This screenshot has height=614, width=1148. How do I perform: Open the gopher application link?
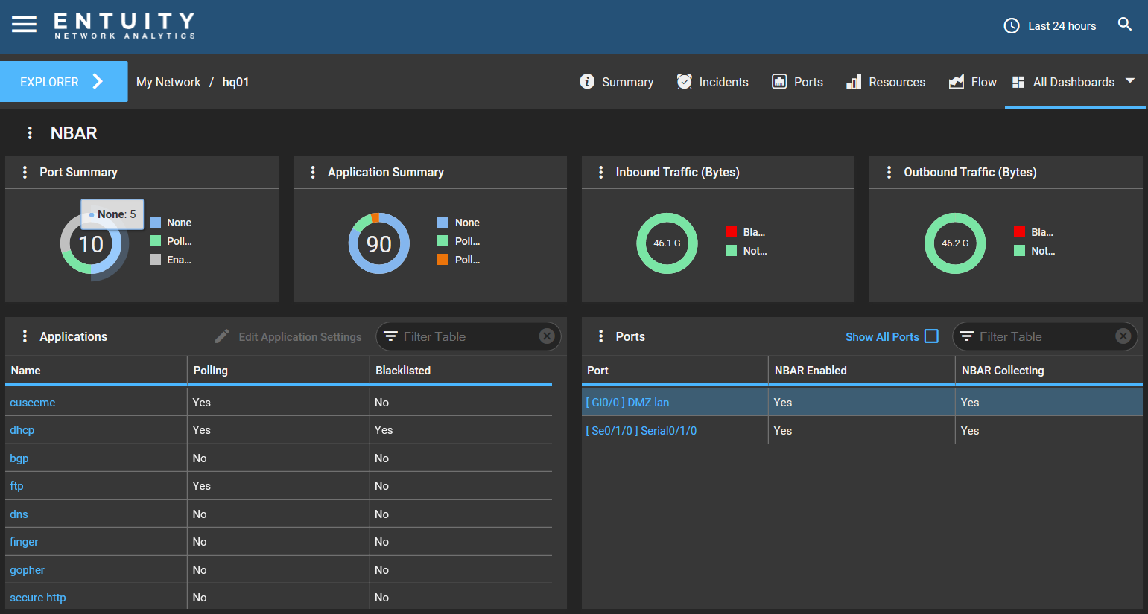[28, 570]
